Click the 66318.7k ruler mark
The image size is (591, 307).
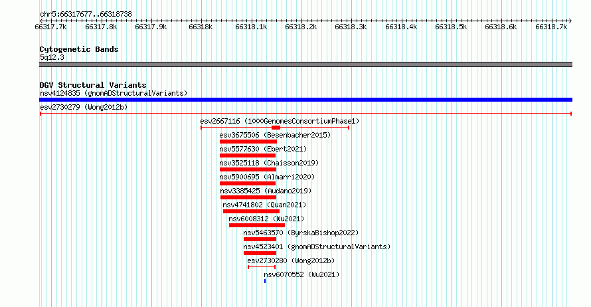[x=551, y=27]
